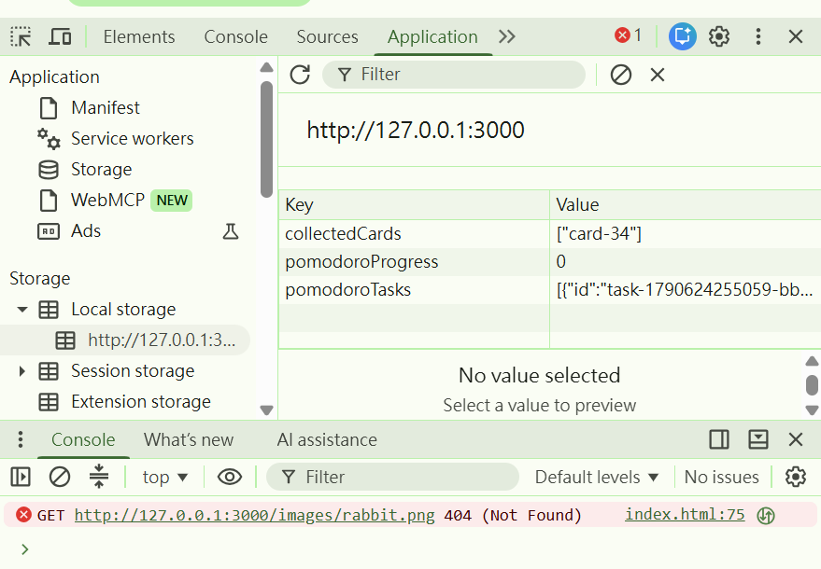
Task: Delete selected entry with the X icon
Action: [x=658, y=75]
